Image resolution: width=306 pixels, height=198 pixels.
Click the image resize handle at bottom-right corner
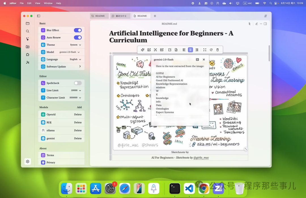[246, 149]
